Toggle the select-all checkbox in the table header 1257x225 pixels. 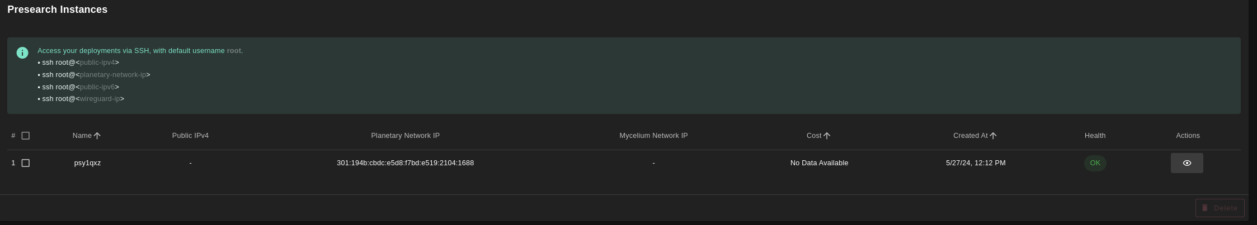tap(26, 136)
